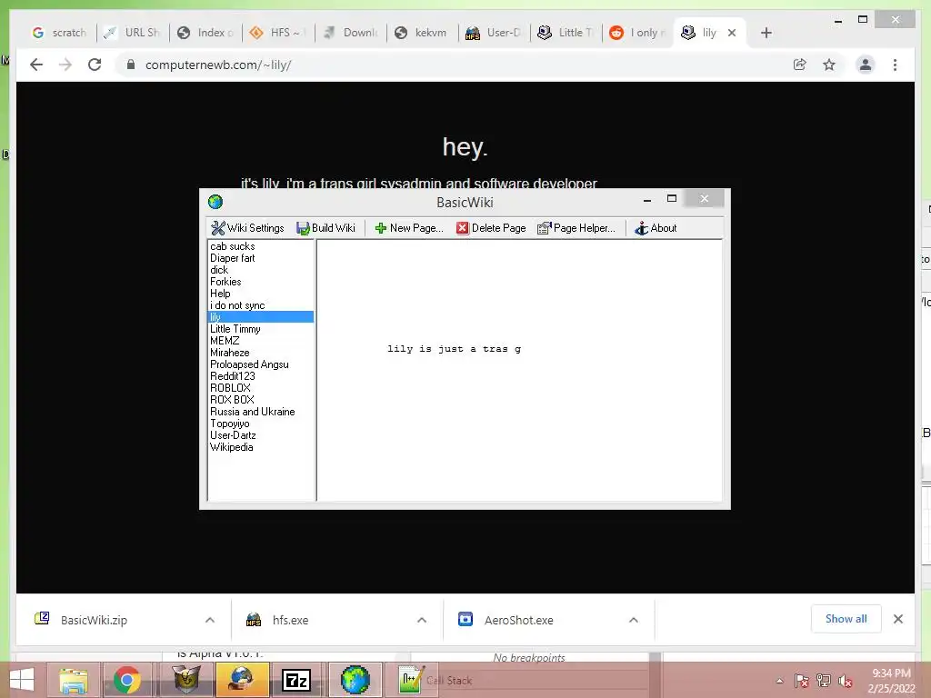Screen dimensions: 931x698
Task: Create a page with New Page...
Action: pos(409,228)
